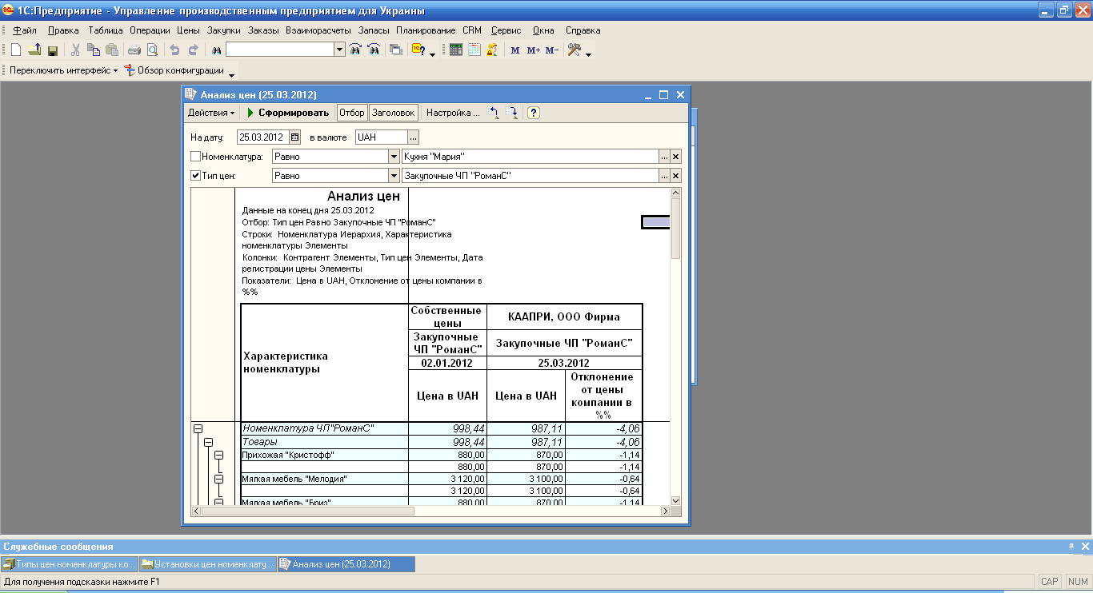Click the M+ memory add button
Image resolution: width=1093 pixels, height=593 pixels.
[x=534, y=50]
